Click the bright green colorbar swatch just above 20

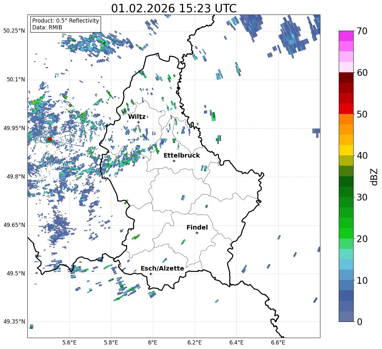coord(346,233)
